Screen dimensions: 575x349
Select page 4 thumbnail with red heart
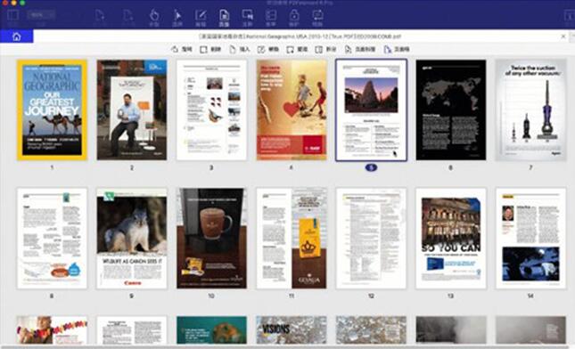[x=292, y=110]
